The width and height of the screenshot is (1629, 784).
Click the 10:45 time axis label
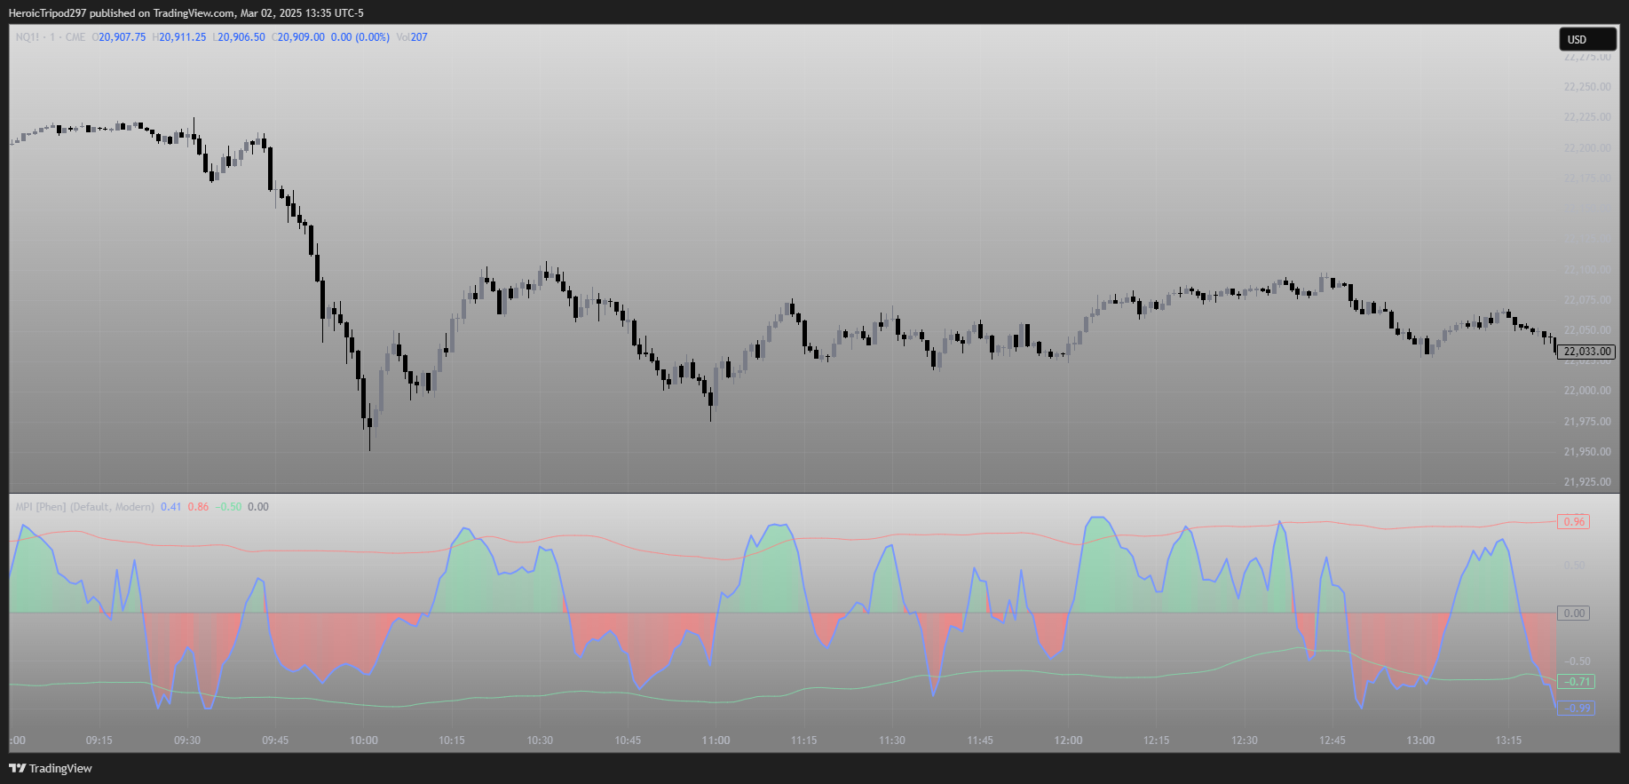pyautogui.click(x=628, y=740)
